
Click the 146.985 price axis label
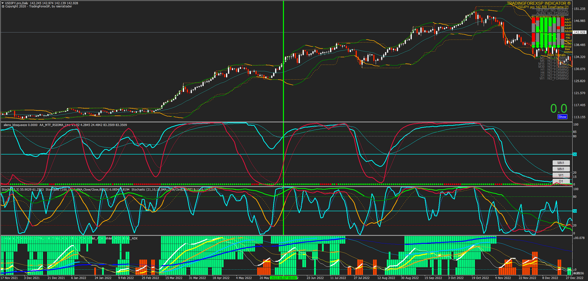(579, 21)
